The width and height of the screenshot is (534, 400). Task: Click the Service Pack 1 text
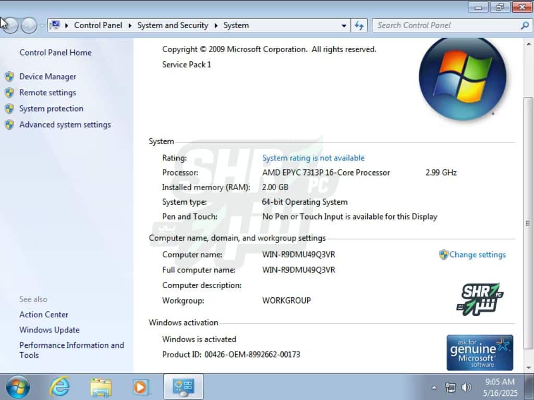point(187,64)
